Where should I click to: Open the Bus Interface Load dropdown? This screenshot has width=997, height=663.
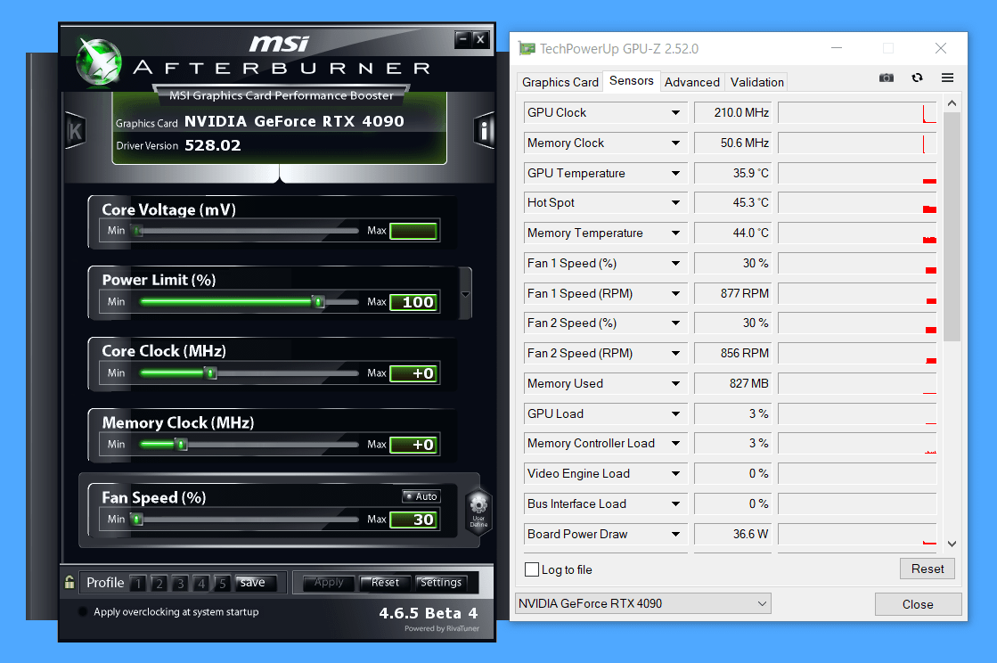tap(675, 503)
